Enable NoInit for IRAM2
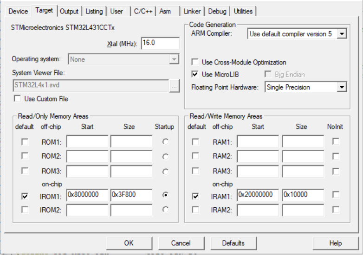 click(x=336, y=210)
